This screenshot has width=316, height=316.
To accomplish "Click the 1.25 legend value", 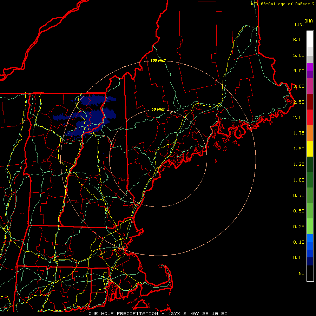I will coord(299,164).
